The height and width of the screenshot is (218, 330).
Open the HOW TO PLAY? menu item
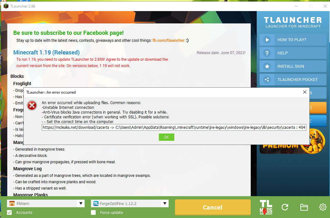click(x=293, y=40)
